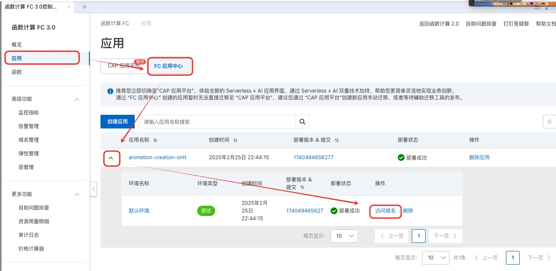
Task: Click outer table 上一页 button
Action: 486,258
